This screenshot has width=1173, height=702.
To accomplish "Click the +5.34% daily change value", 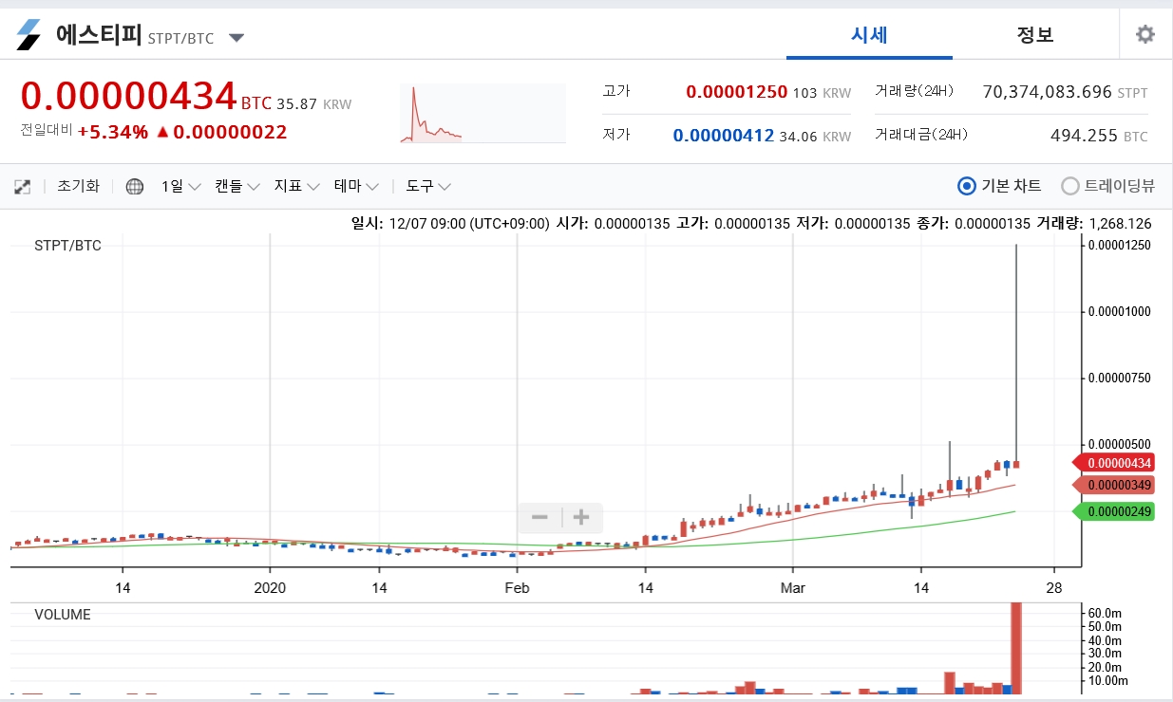I will tap(112, 132).
